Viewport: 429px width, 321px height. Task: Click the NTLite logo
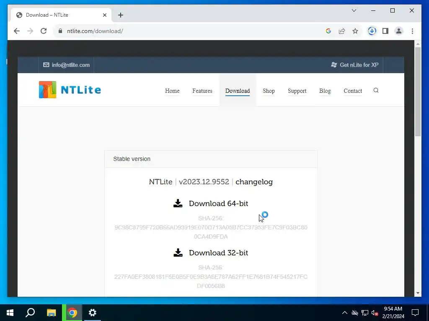click(x=70, y=89)
